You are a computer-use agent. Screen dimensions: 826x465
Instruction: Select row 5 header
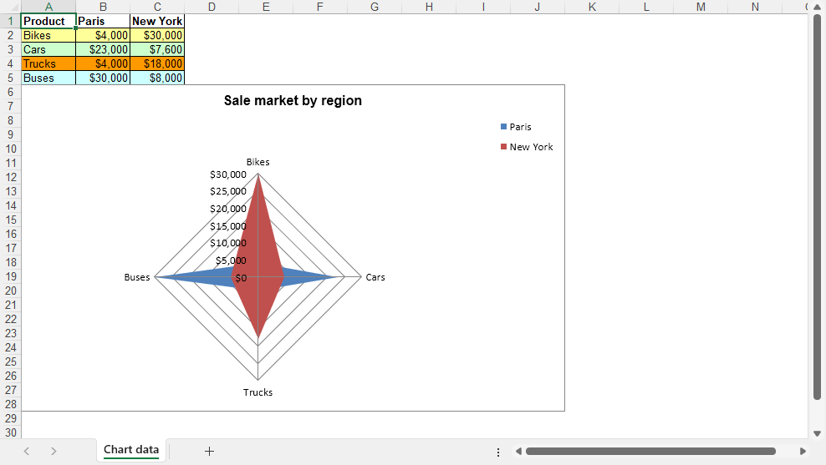point(10,78)
